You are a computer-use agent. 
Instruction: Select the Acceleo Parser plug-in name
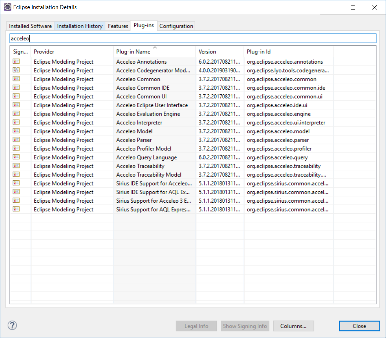coord(134,140)
